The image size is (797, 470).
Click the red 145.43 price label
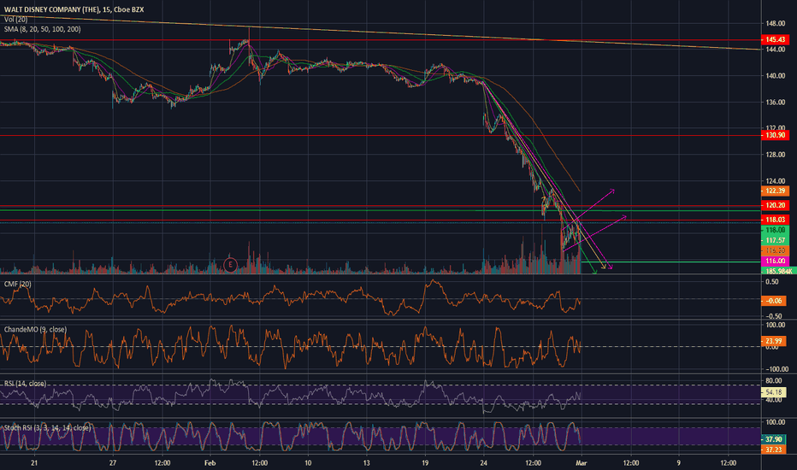[x=775, y=39]
